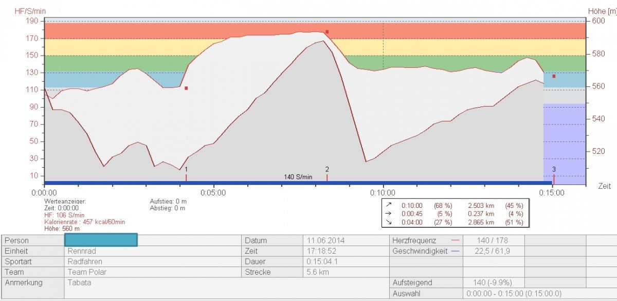Click the red Herzfrequenz legend line
The height and width of the screenshot is (301, 617).
tap(454, 240)
